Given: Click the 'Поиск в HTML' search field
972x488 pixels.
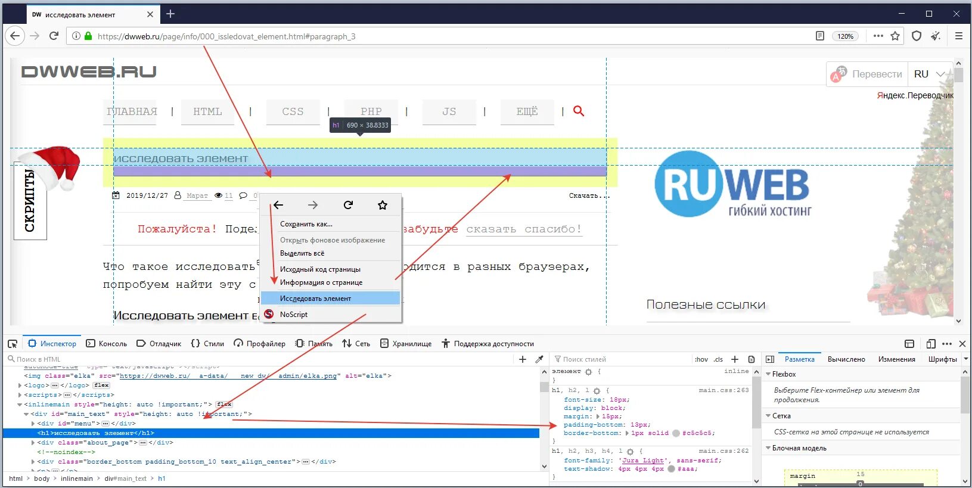Looking at the screenshot, I should tap(259, 359).
